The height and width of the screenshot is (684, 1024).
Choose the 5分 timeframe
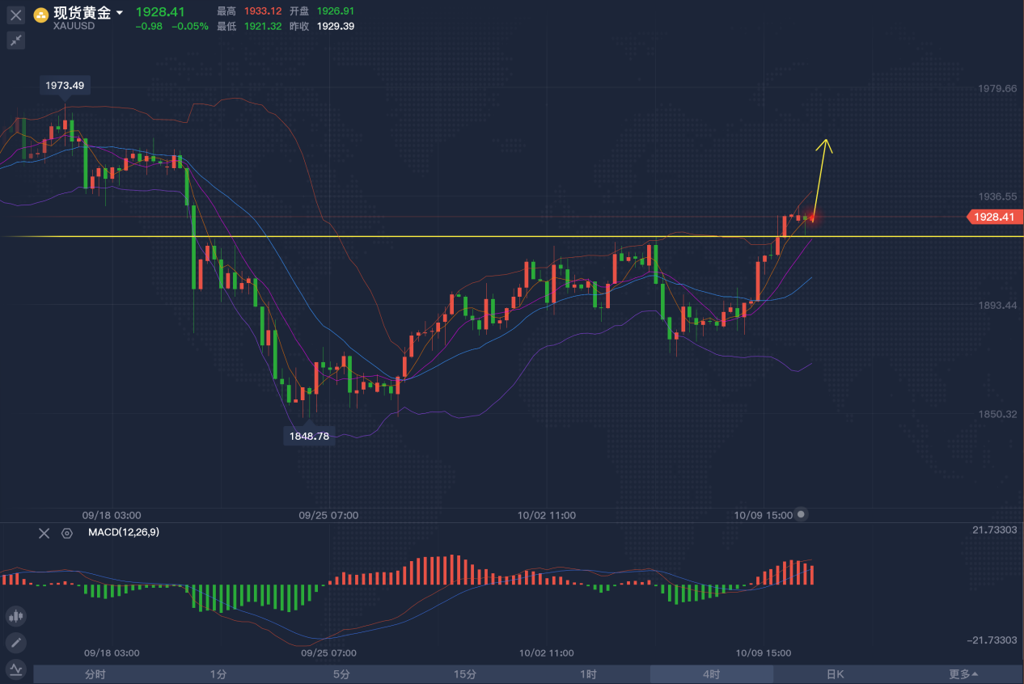pos(341,674)
